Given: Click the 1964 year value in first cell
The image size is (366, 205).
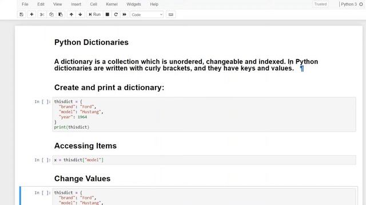Looking at the screenshot, I should 82,117.
